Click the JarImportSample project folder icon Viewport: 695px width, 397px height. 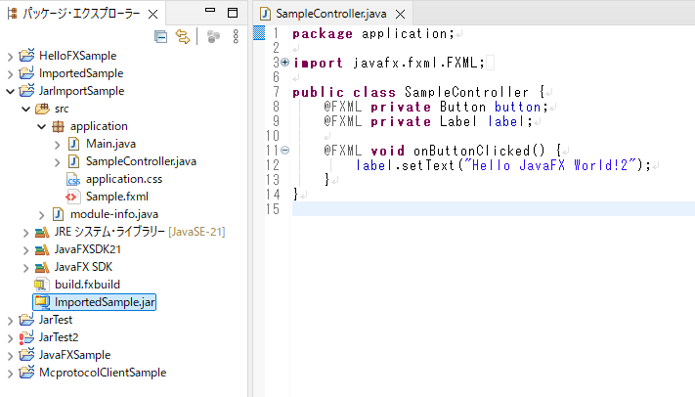pyautogui.click(x=26, y=91)
